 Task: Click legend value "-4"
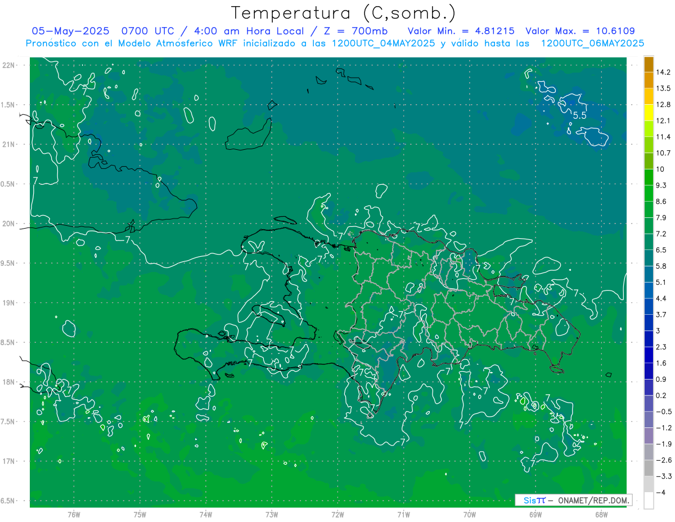click(x=661, y=493)
